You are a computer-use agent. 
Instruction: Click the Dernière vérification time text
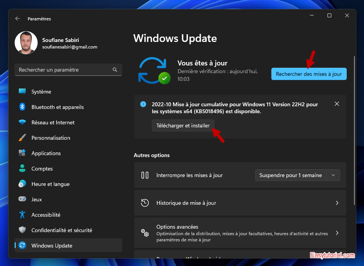[218, 75]
